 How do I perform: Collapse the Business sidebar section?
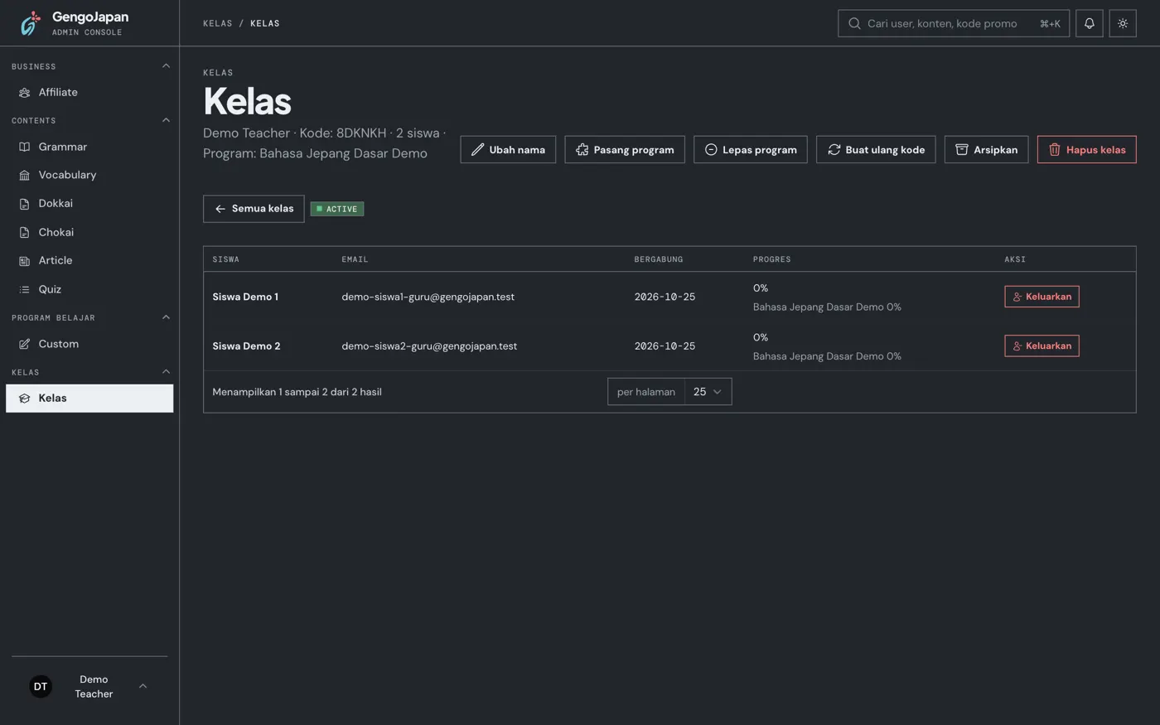166,66
